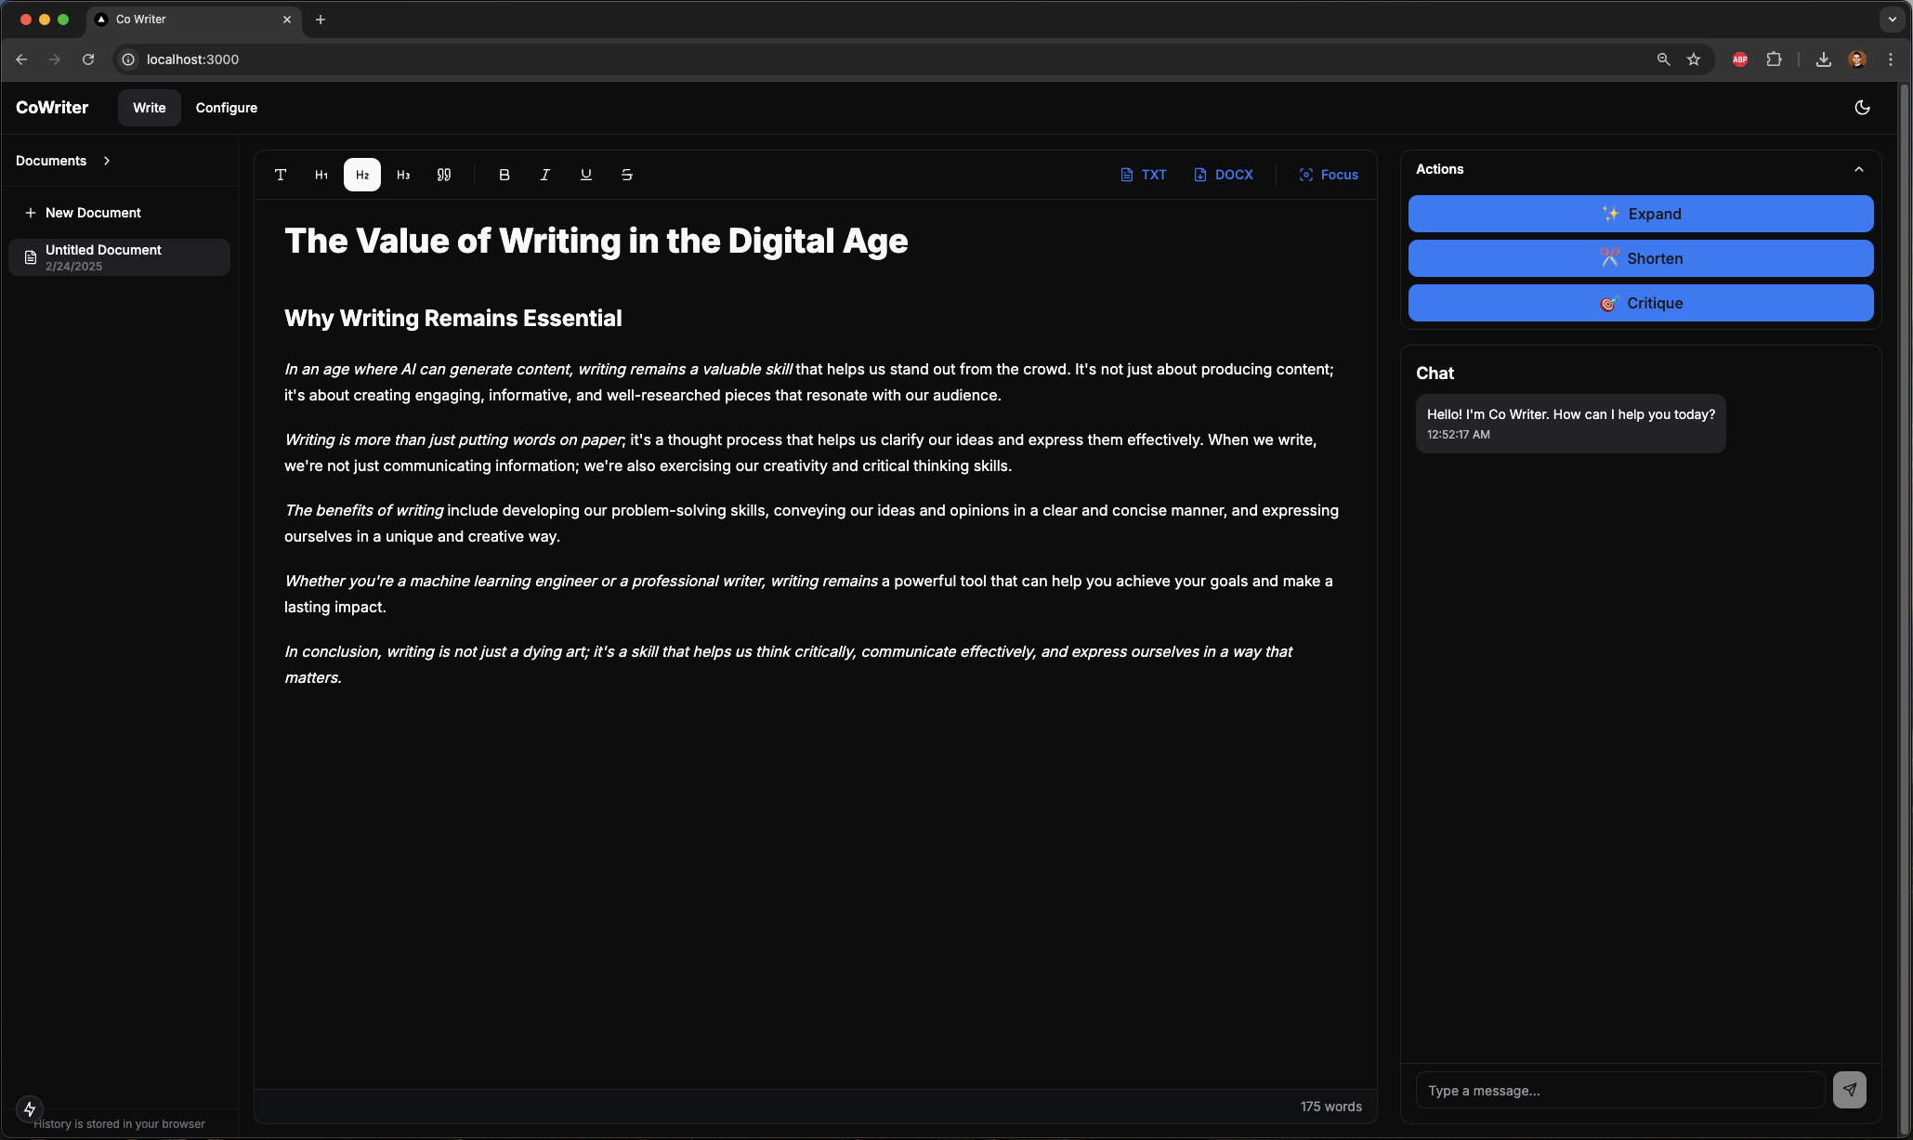
Task: Apply Heading 1 format
Action: (x=321, y=175)
